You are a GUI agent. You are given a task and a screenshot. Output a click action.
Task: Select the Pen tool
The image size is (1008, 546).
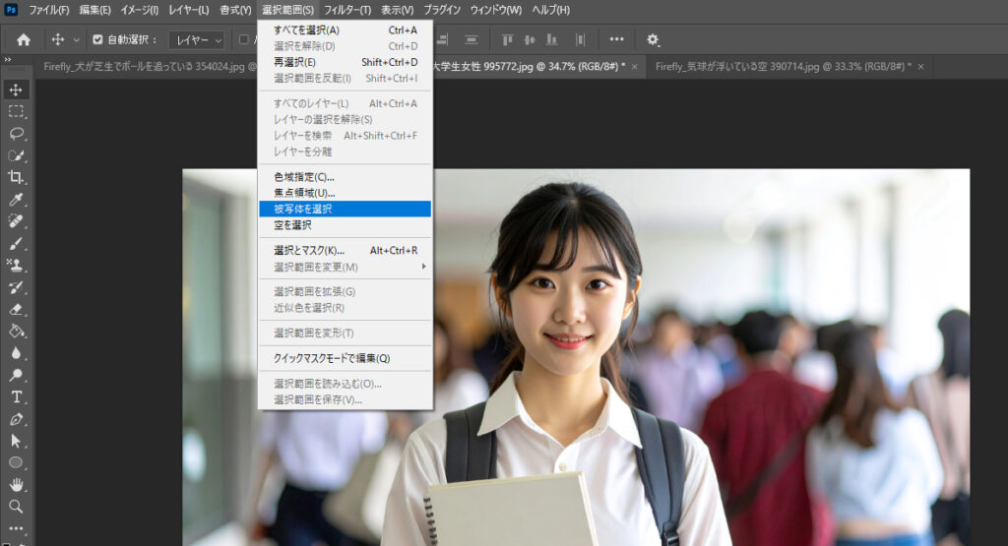point(16,419)
